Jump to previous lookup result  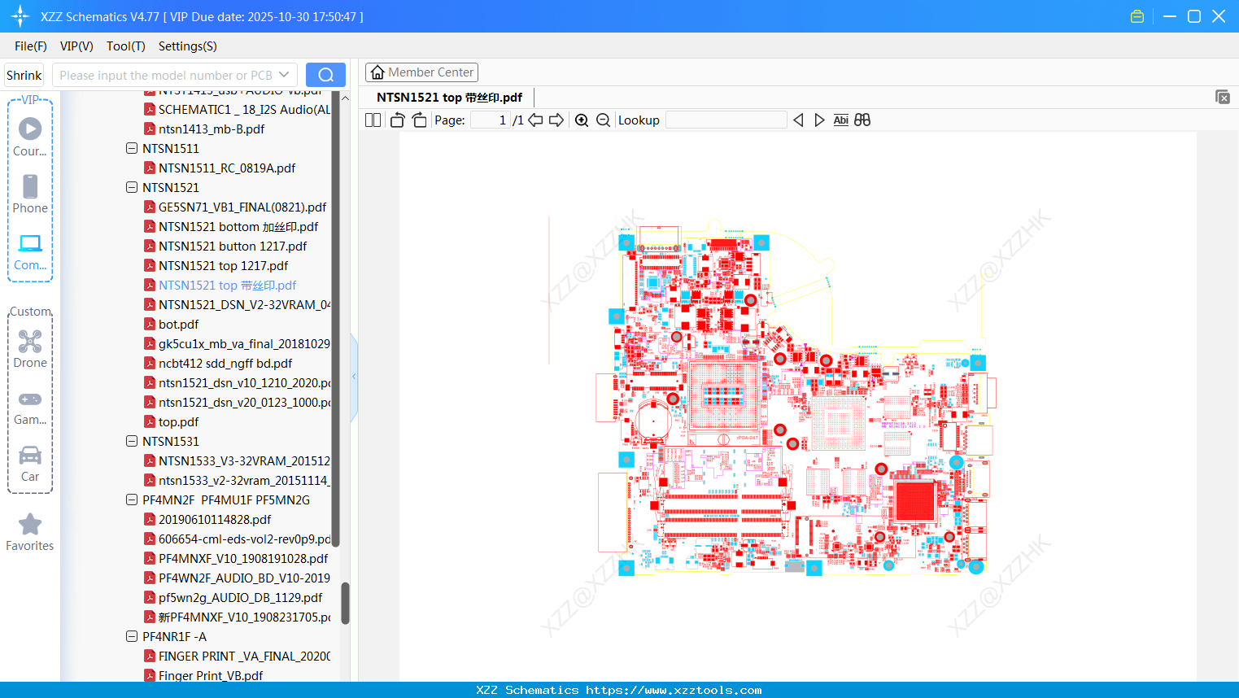pyautogui.click(x=798, y=120)
